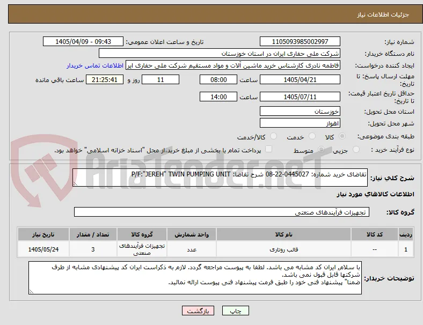Screen dimensions: 423x325
Task: Click the نام کالا column header
Action: click(x=283, y=234)
